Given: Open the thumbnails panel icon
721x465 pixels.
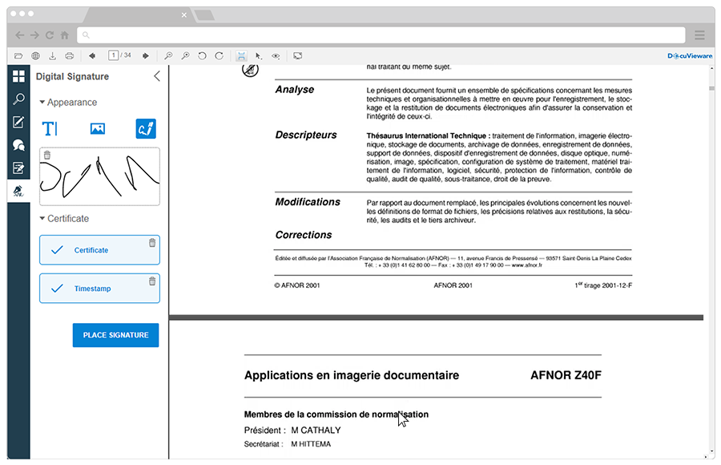Looking at the screenshot, I should point(18,76).
